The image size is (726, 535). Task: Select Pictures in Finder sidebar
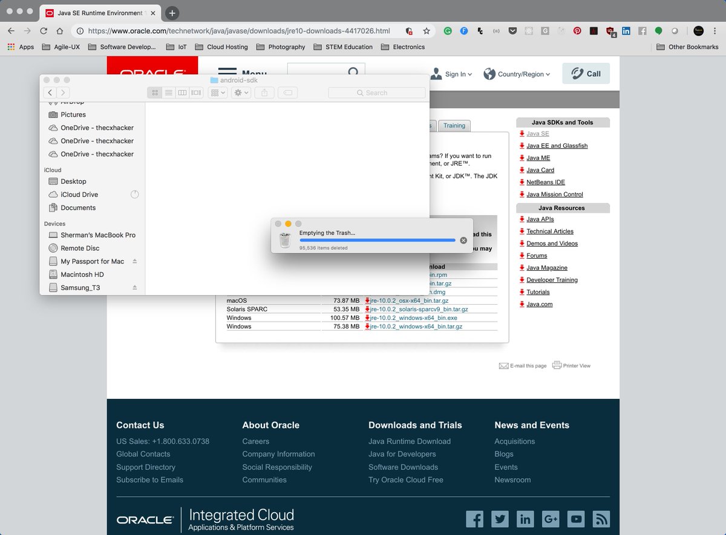pos(73,114)
